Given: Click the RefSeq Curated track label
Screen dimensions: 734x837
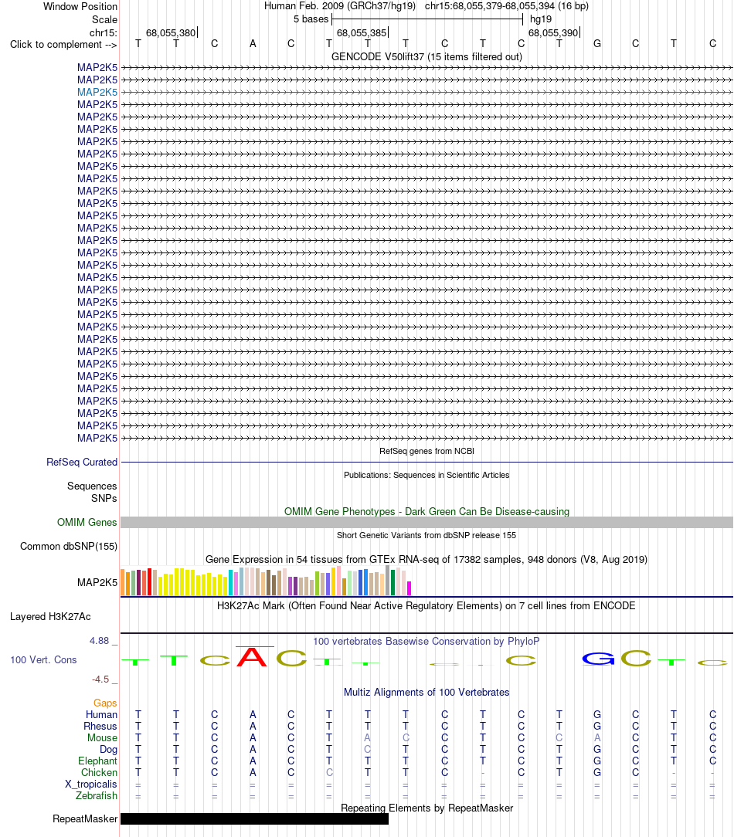Looking at the screenshot, I should tap(82, 463).
